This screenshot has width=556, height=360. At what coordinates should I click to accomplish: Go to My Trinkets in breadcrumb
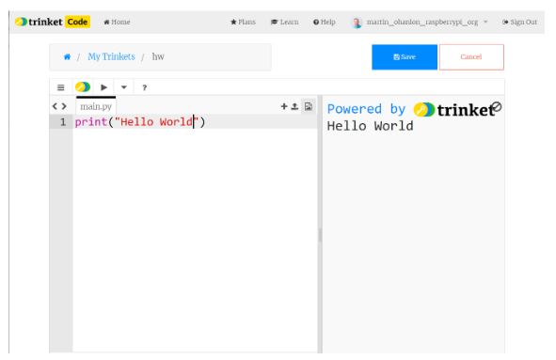(111, 56)
